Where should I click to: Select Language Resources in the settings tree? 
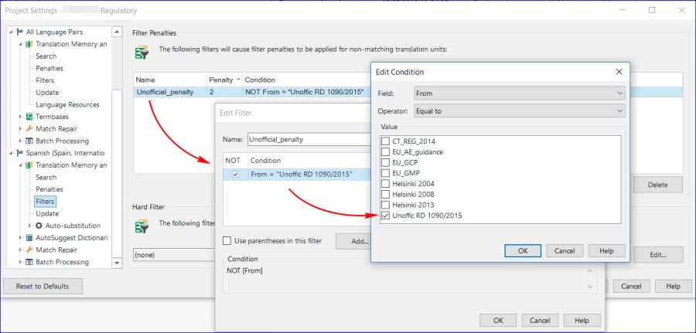coord(67,104)
